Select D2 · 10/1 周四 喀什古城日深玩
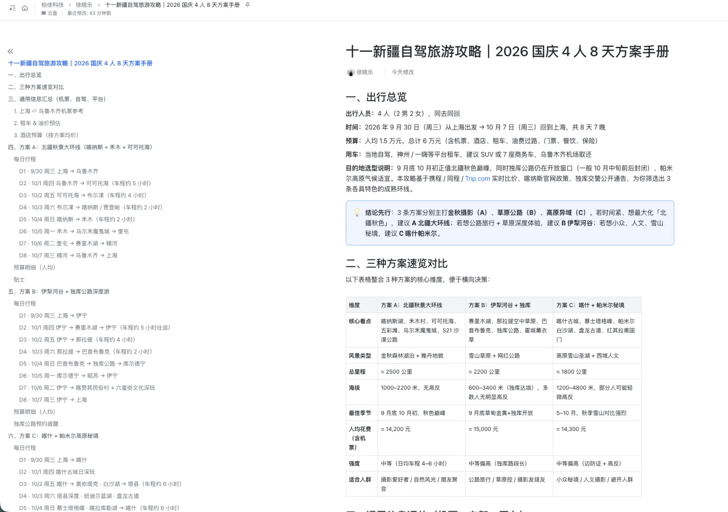728x512 pixels. [x=57, y=472]
